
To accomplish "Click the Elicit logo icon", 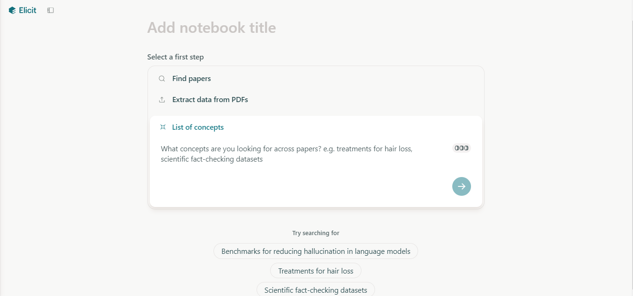I will (x=12, y=10).
